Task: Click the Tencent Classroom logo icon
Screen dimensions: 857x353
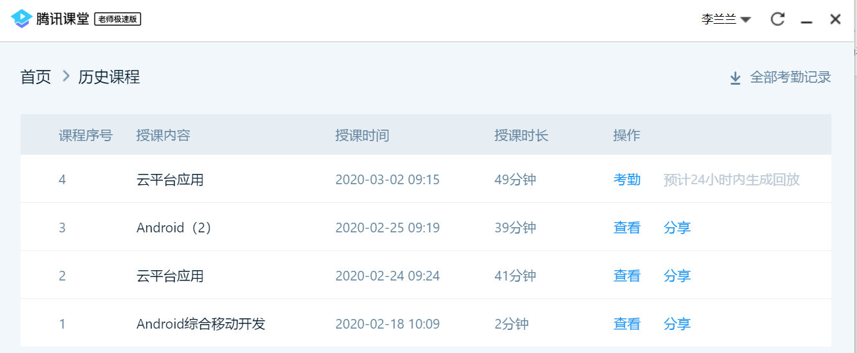Action: 21,19
